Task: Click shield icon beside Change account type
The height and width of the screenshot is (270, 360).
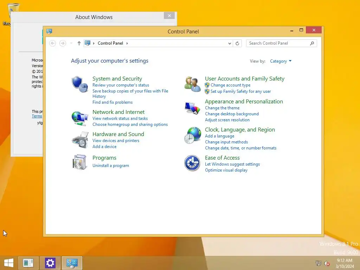Action: pyautogui.click(x=207, y=85)
